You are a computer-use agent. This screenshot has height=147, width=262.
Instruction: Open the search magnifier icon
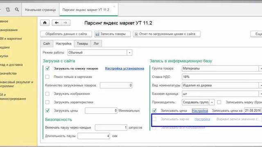point(17,9)
